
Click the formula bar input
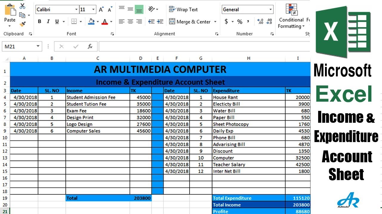[204, 46]
